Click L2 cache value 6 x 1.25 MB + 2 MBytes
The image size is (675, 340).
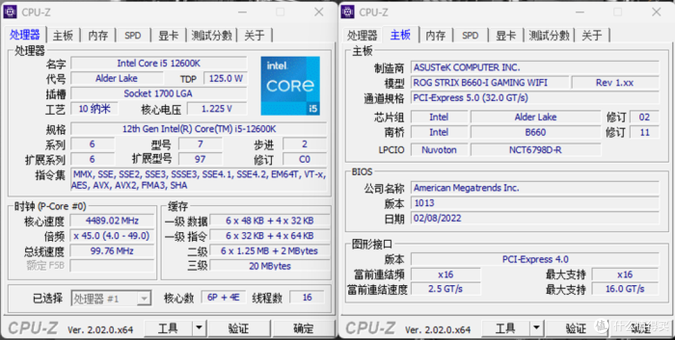click(269, 251)
